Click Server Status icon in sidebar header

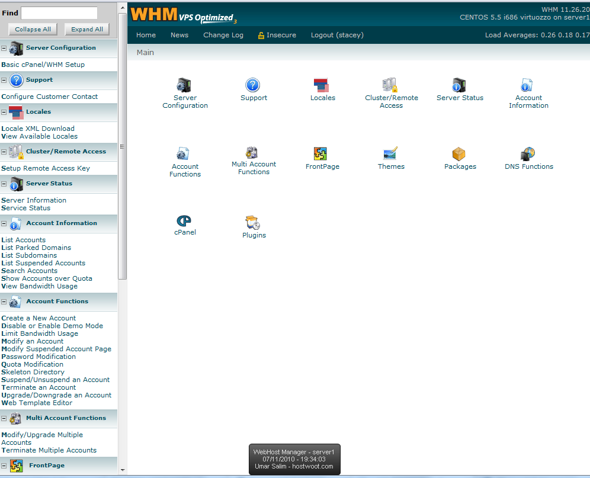[16, 184]
